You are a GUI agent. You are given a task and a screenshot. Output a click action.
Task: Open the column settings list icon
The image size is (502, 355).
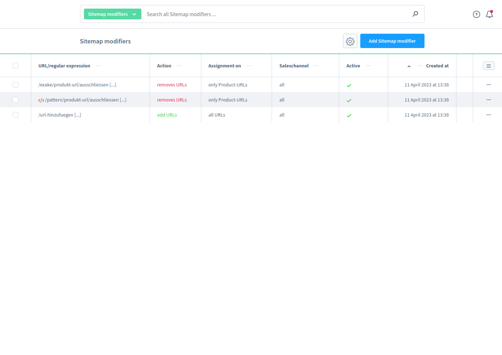[489, 66]
